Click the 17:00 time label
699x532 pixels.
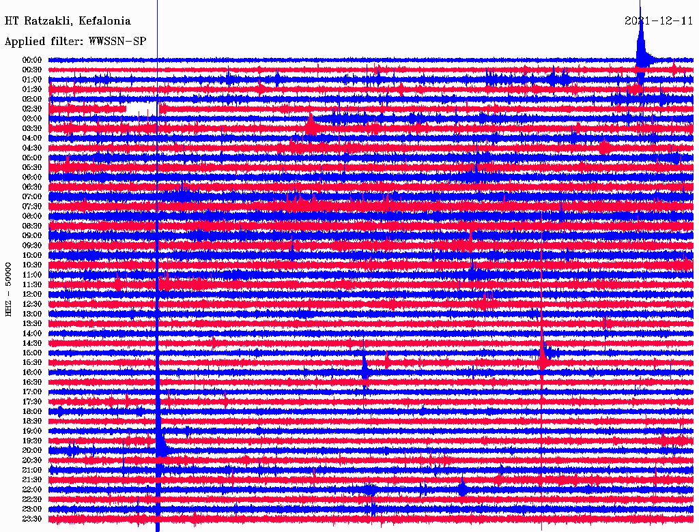point(32,392)
